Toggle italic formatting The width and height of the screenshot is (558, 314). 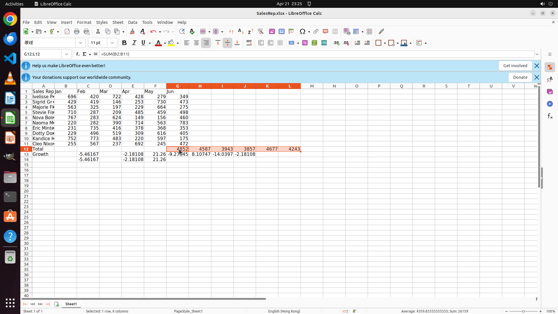[134, 43]
